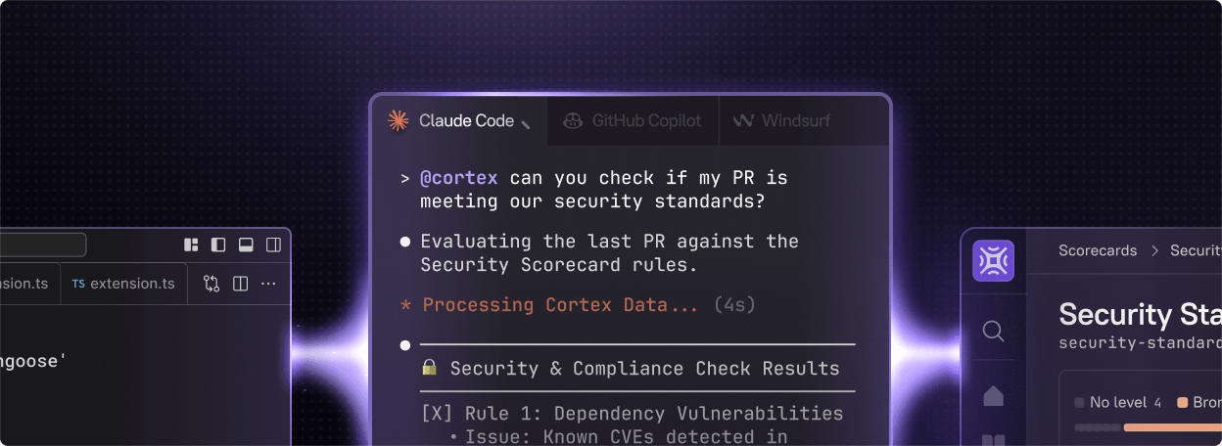Image resolution: width=1222 pixels, height=446 pixels.
Task: Click the Scorecards breadcrumb link
Action: (1098, 250)
